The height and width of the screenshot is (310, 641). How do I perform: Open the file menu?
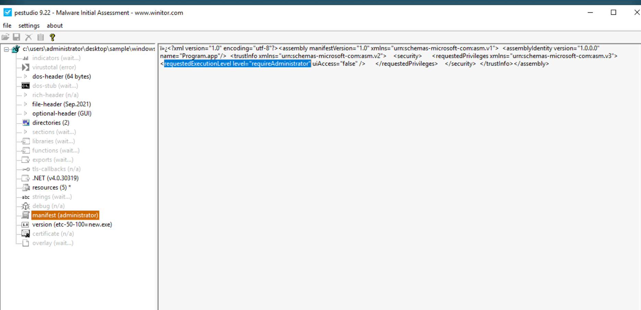[x=7, y=26]
